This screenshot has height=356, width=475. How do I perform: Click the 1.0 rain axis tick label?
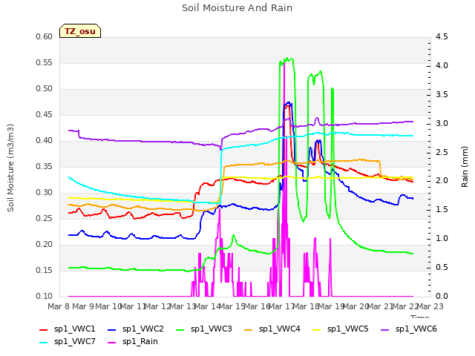click(442, 239)
